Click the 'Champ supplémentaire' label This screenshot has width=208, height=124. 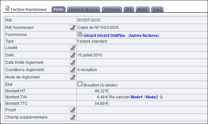tap(26, 117)
